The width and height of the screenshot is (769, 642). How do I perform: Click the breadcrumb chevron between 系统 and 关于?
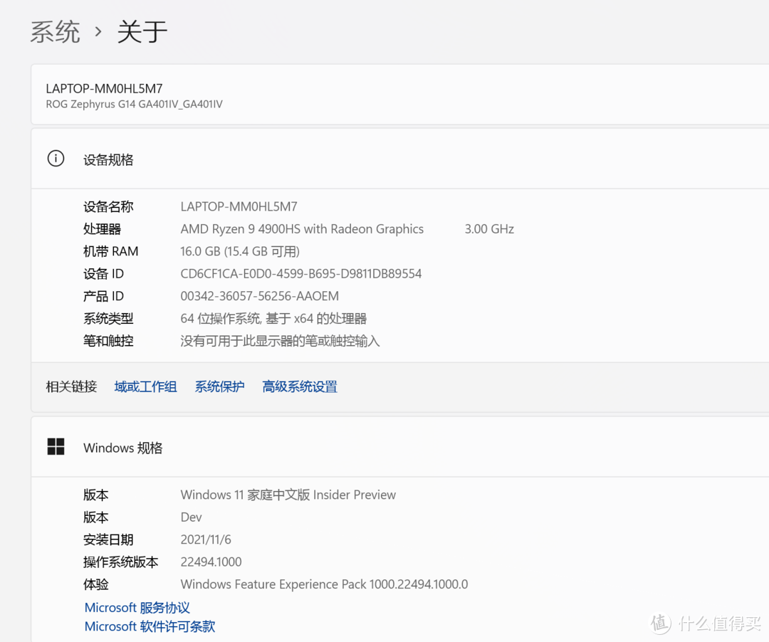100,31
